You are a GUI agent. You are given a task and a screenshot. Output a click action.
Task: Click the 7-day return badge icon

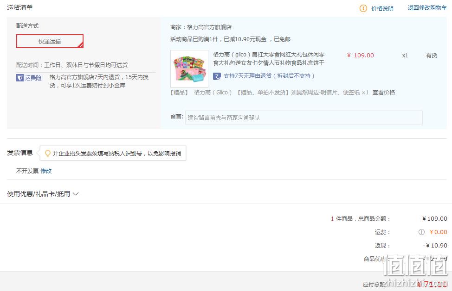(217, 76)
